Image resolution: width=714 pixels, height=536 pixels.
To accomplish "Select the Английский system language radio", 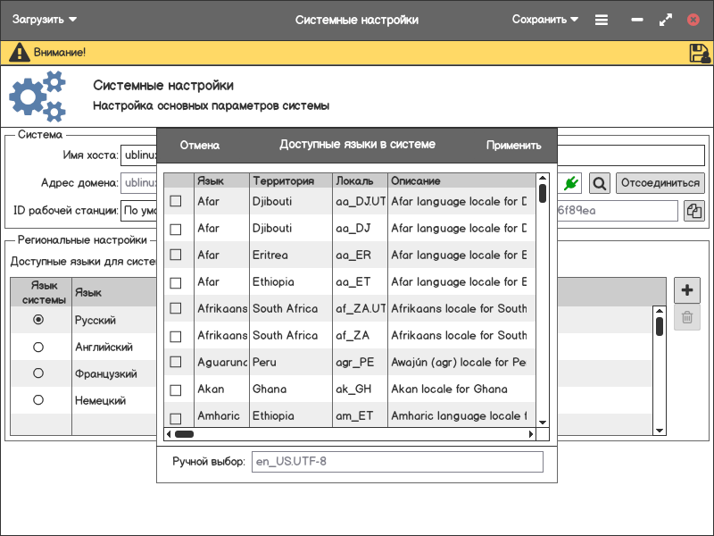I will (x=38, y=347).
